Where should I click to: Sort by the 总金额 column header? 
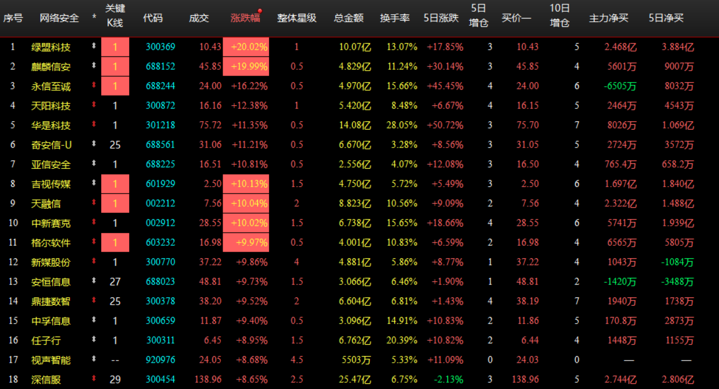349,18
